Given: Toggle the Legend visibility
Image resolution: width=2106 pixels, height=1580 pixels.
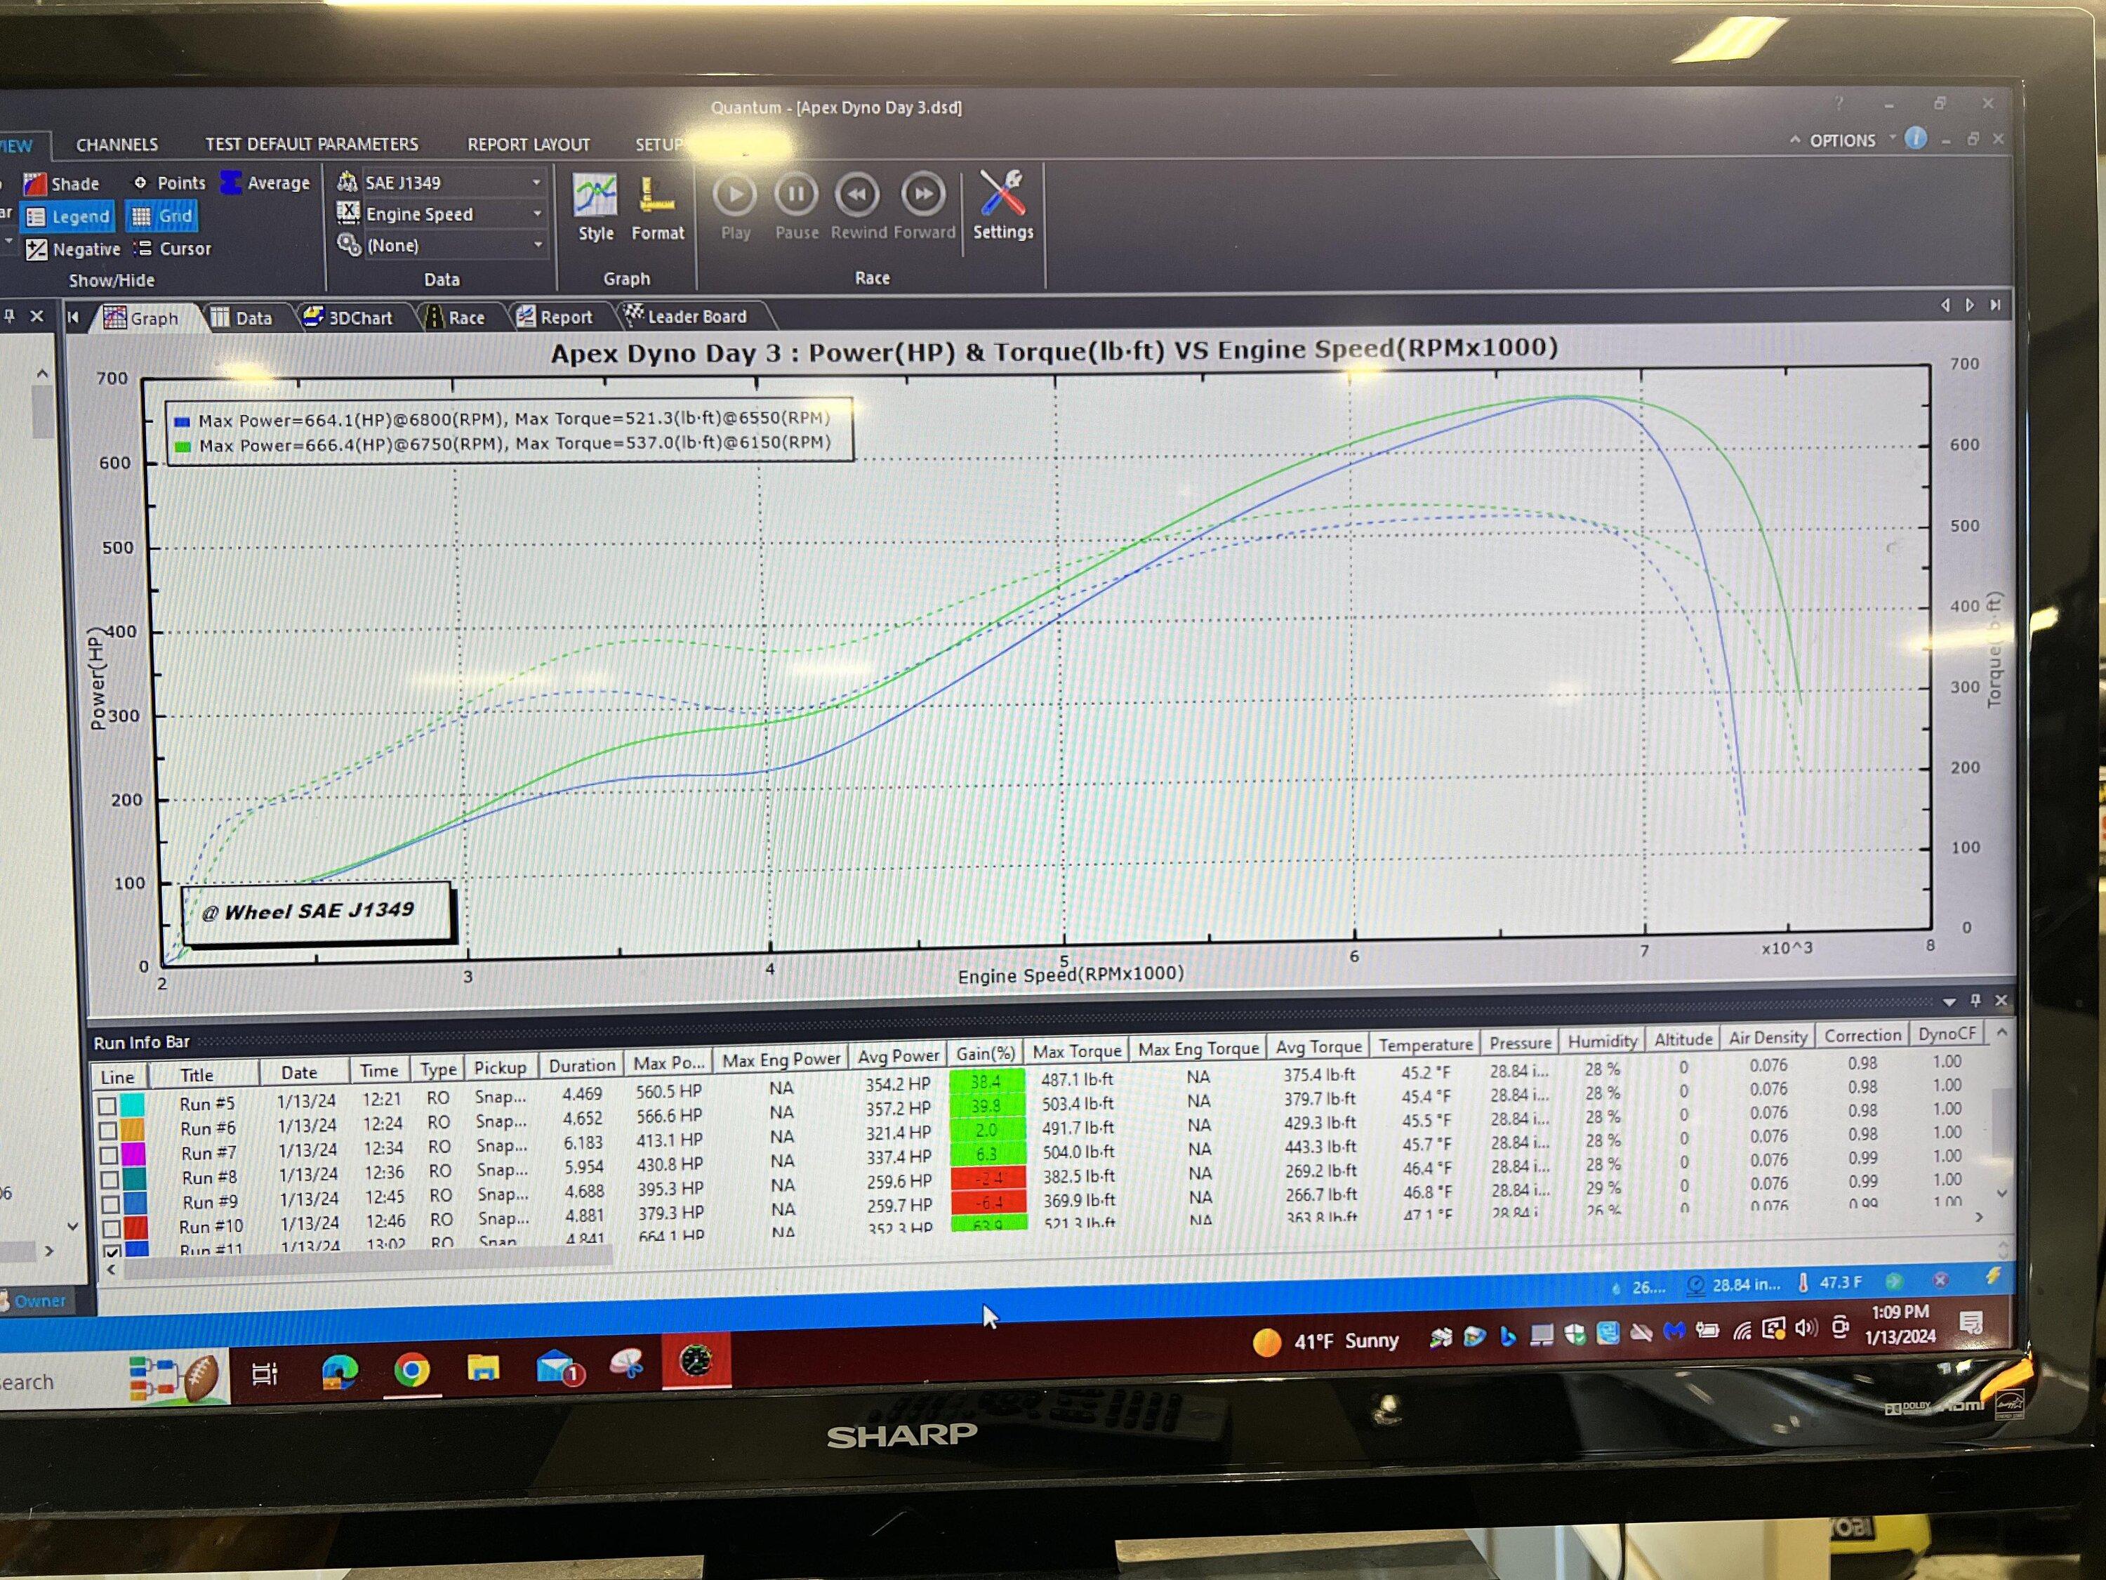Looking at the screenshot, I should click(69, 216).
